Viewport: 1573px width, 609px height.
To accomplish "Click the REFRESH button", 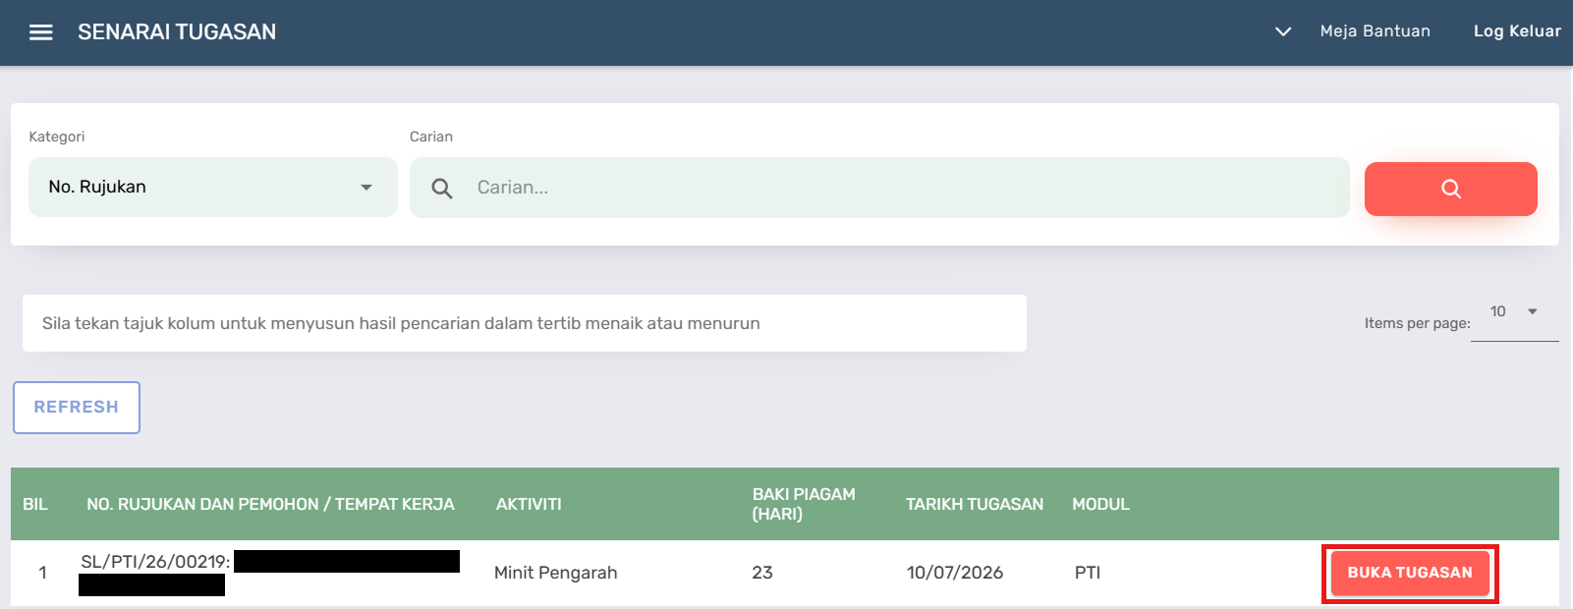I will 77,407.
